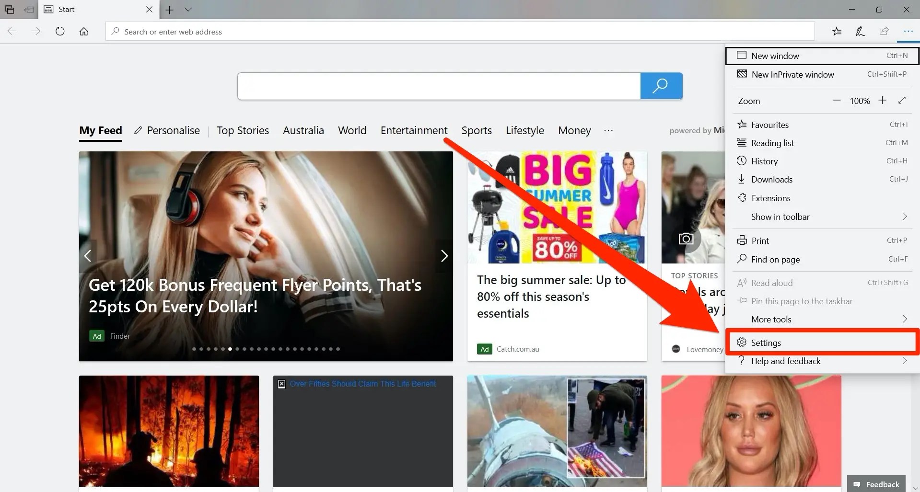Image resolution: width=920 pixels, height=492 pixels.
Task: Refresh the page
Action: pyautogui.click(x=60, y=32)
